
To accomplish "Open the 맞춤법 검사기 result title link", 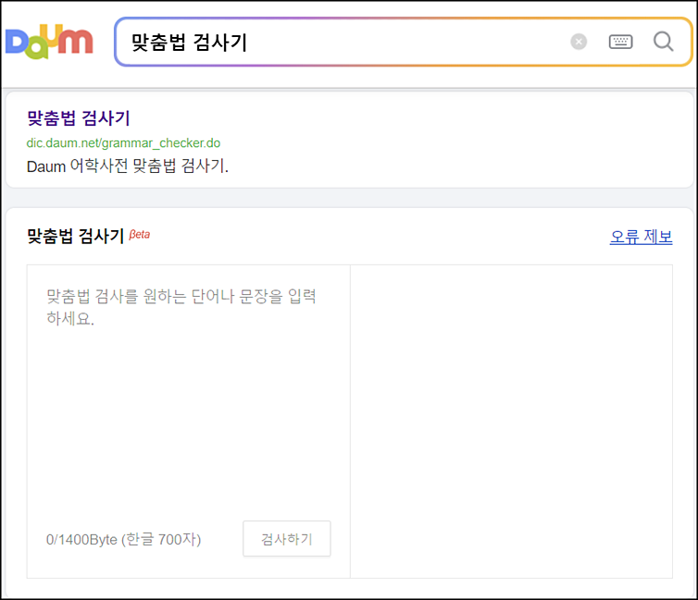I will (x=79, y=118).
